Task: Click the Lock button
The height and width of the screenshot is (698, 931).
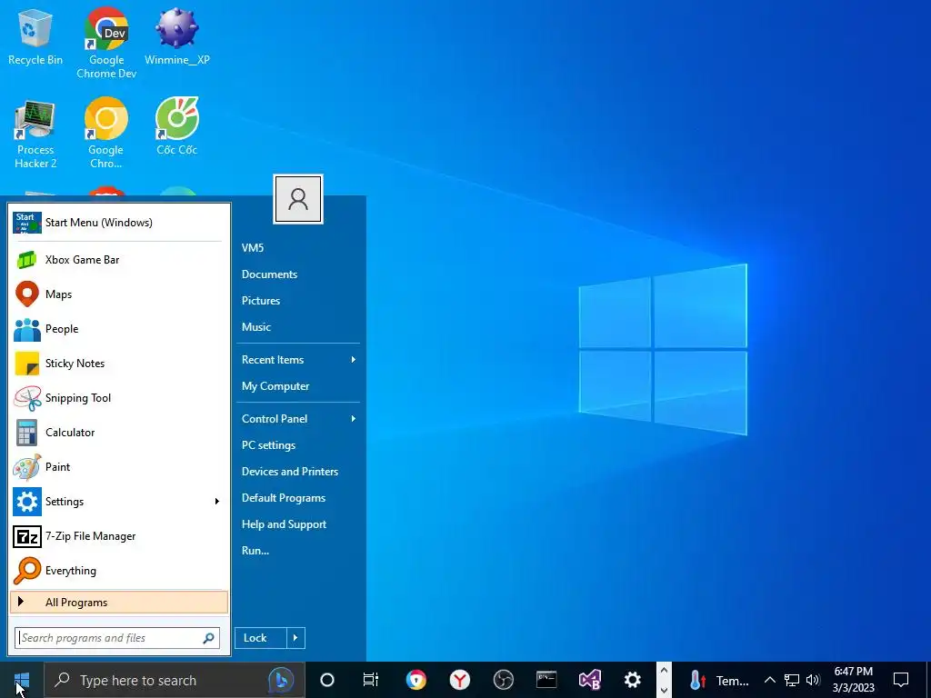Action: 261,638
